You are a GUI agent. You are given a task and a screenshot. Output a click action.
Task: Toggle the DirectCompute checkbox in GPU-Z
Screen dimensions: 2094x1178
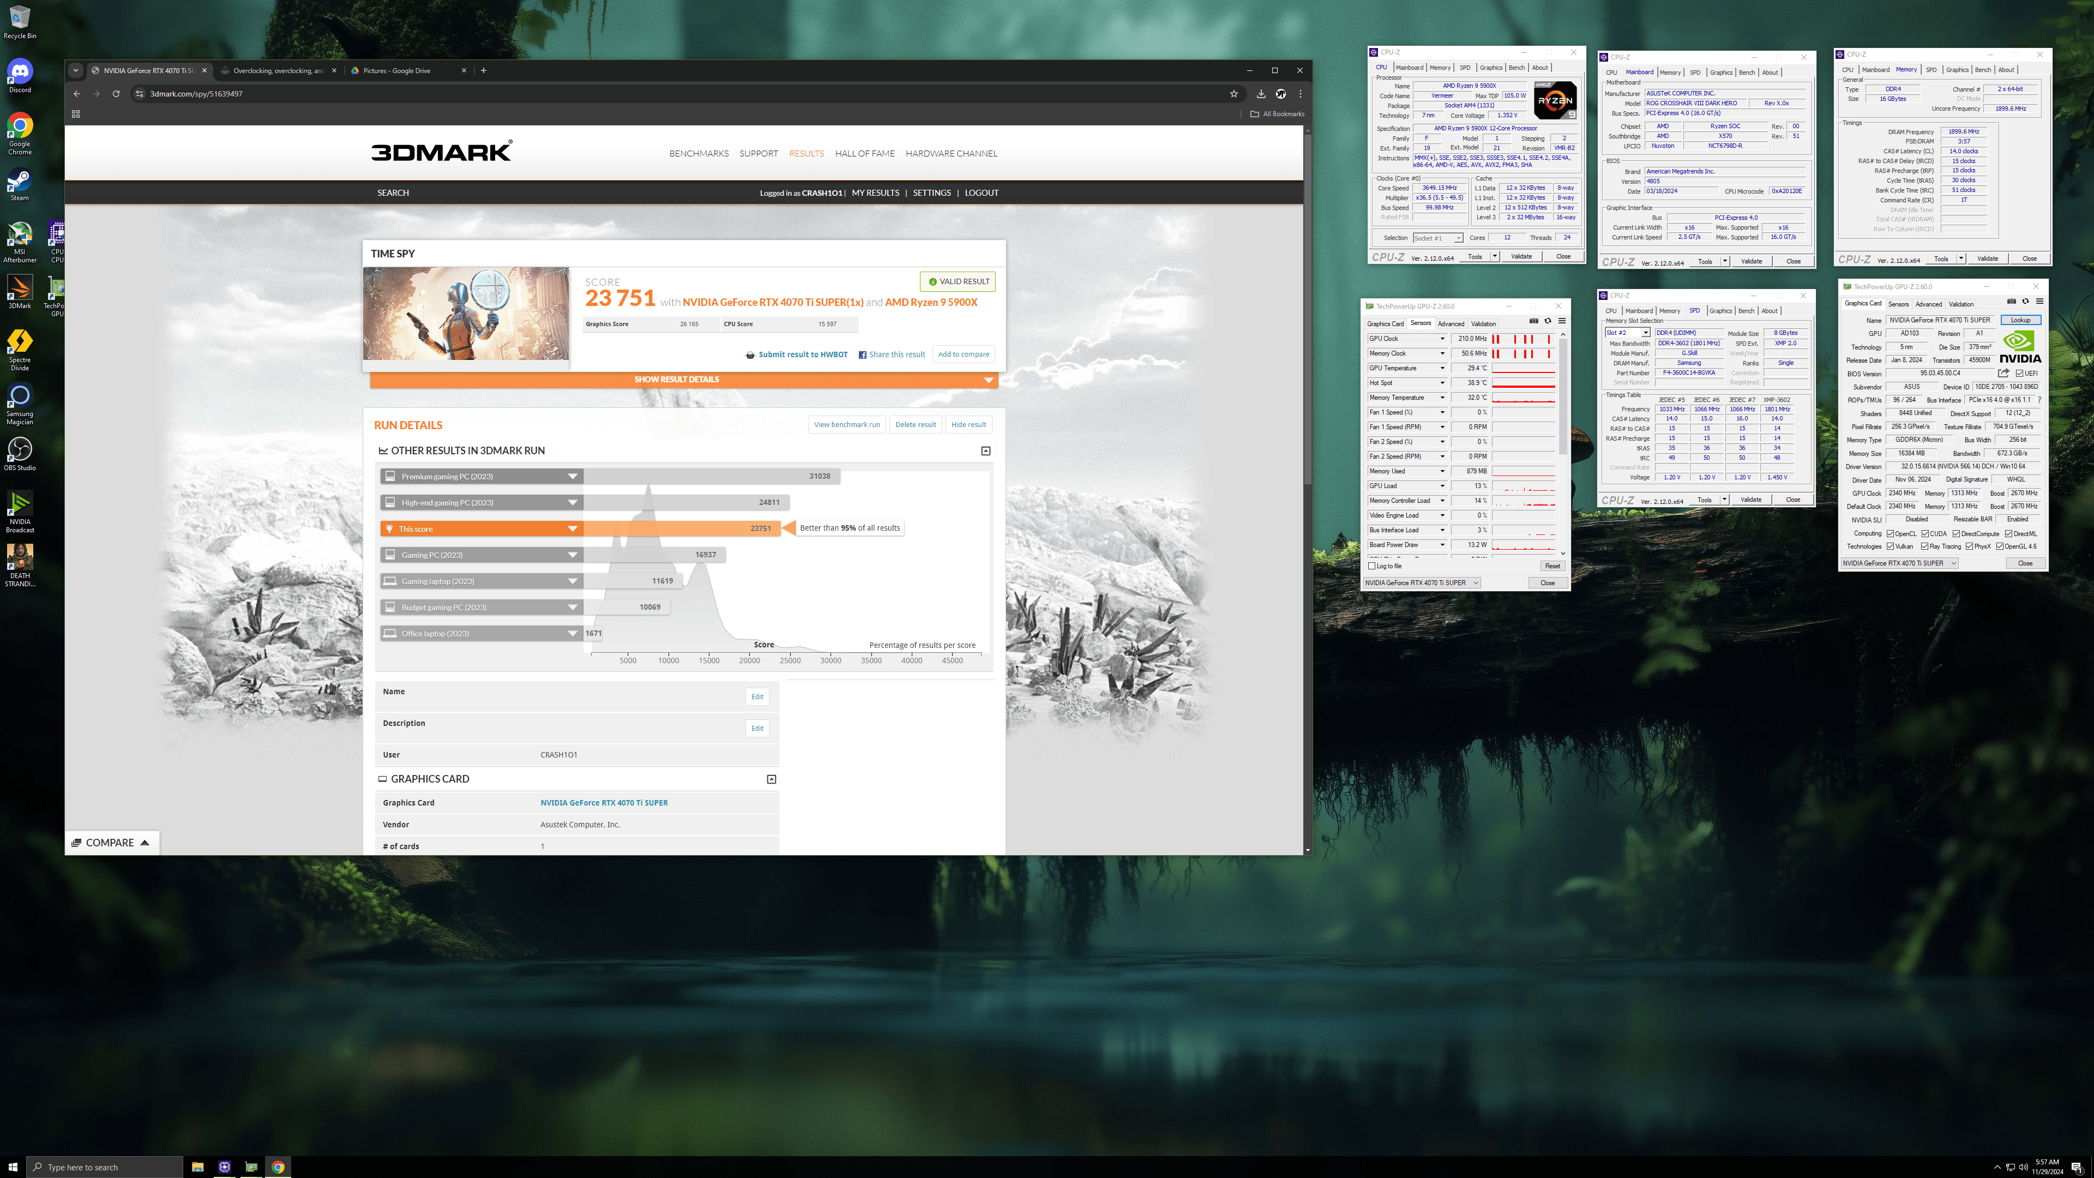(1957, 534)
